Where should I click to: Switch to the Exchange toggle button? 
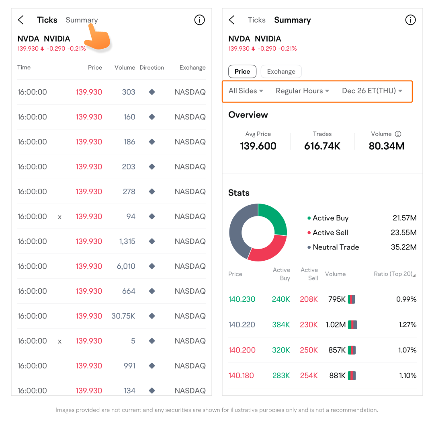pos(281,72)
